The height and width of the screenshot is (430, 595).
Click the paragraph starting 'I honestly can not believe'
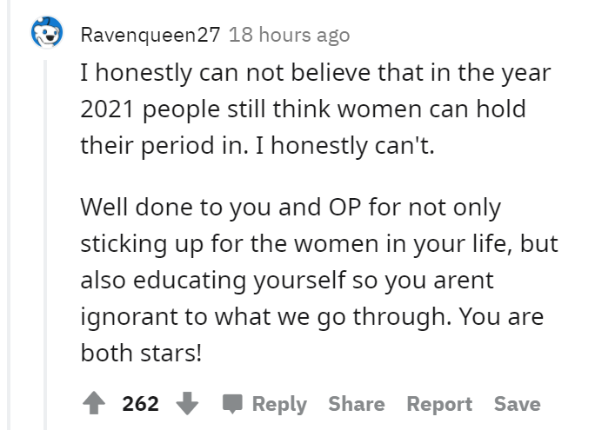point(316,109)
